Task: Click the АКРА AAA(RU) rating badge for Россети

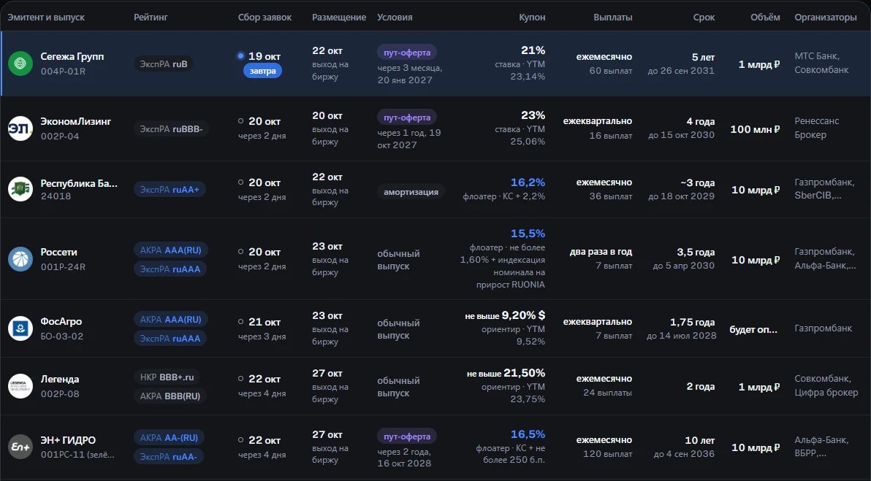Action: point(170,250)
